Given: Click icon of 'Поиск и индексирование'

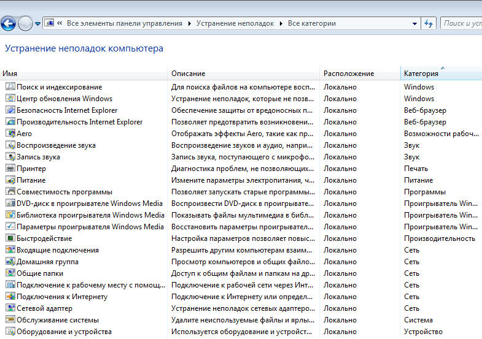Looking at the screenshot, I should coord(10,87).
